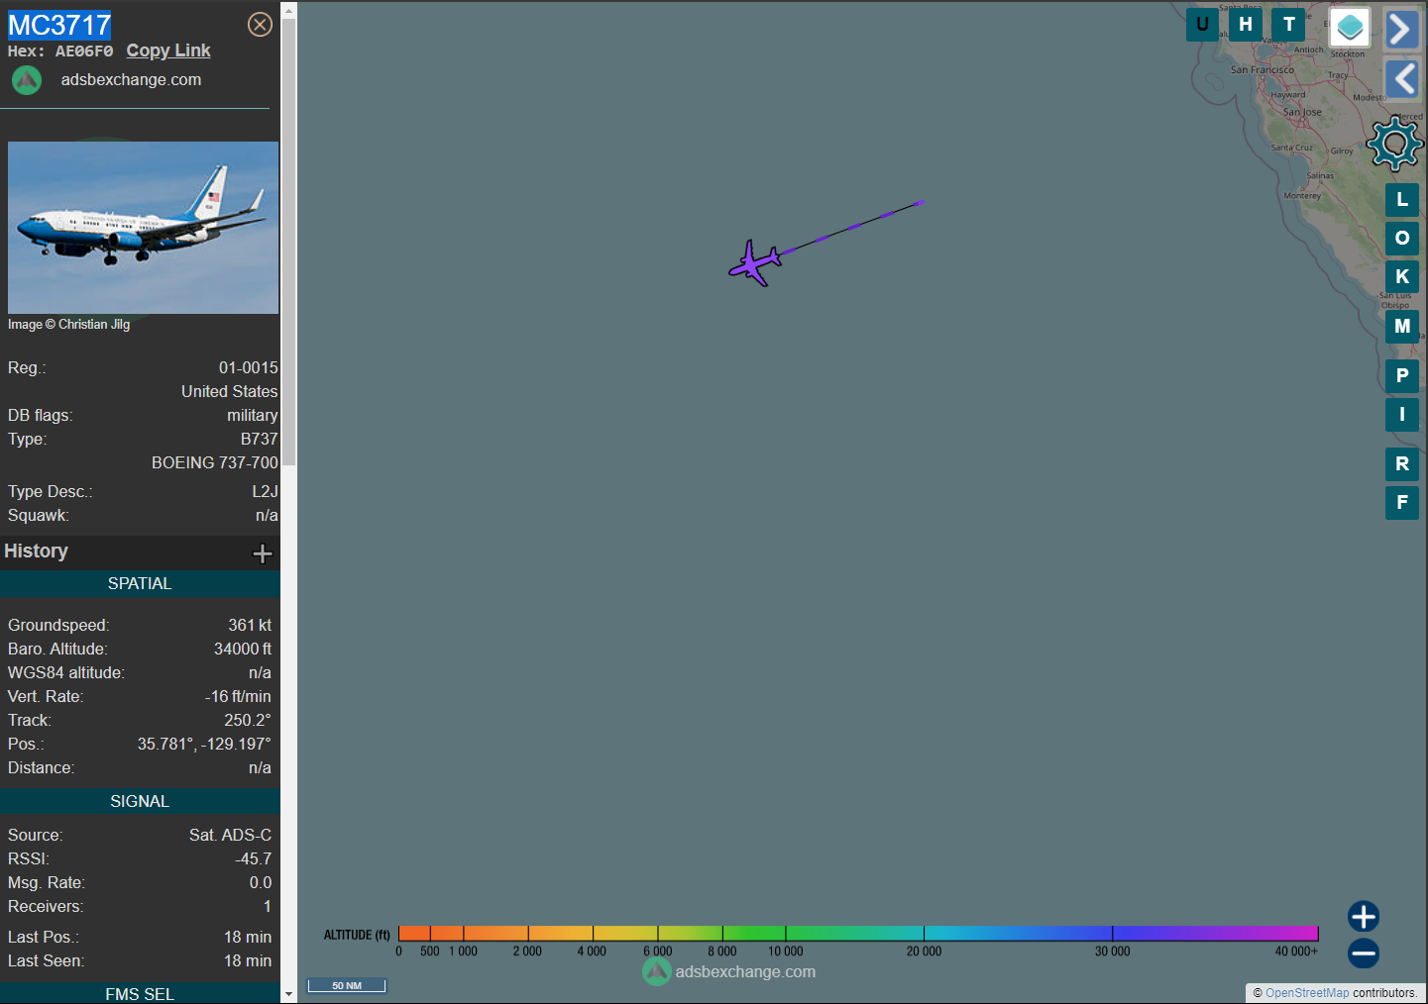Zoom out on the map
Screen dimensions: 1428x1004
[x=1364, y=954]
